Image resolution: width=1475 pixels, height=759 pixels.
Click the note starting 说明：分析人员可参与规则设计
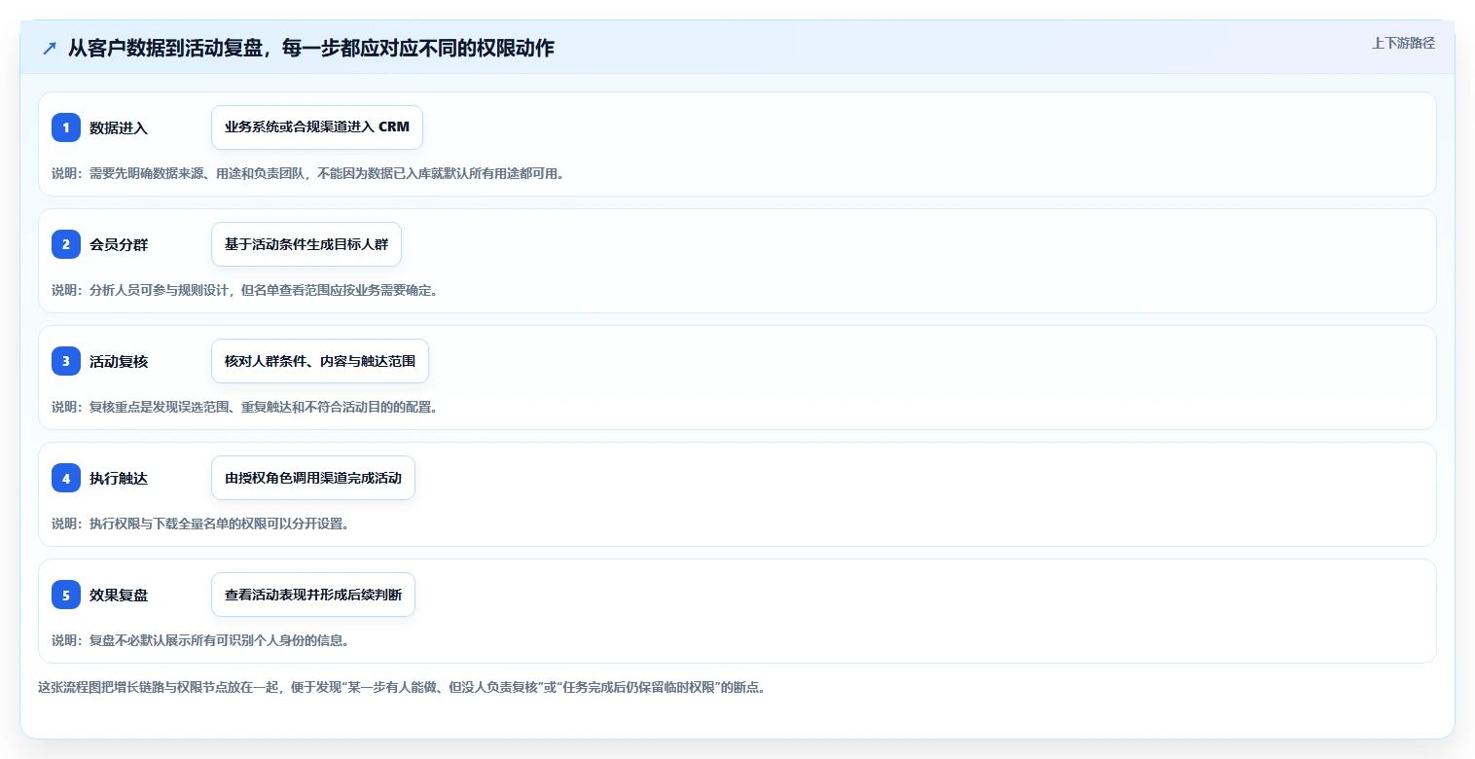(x=244, y=291)
